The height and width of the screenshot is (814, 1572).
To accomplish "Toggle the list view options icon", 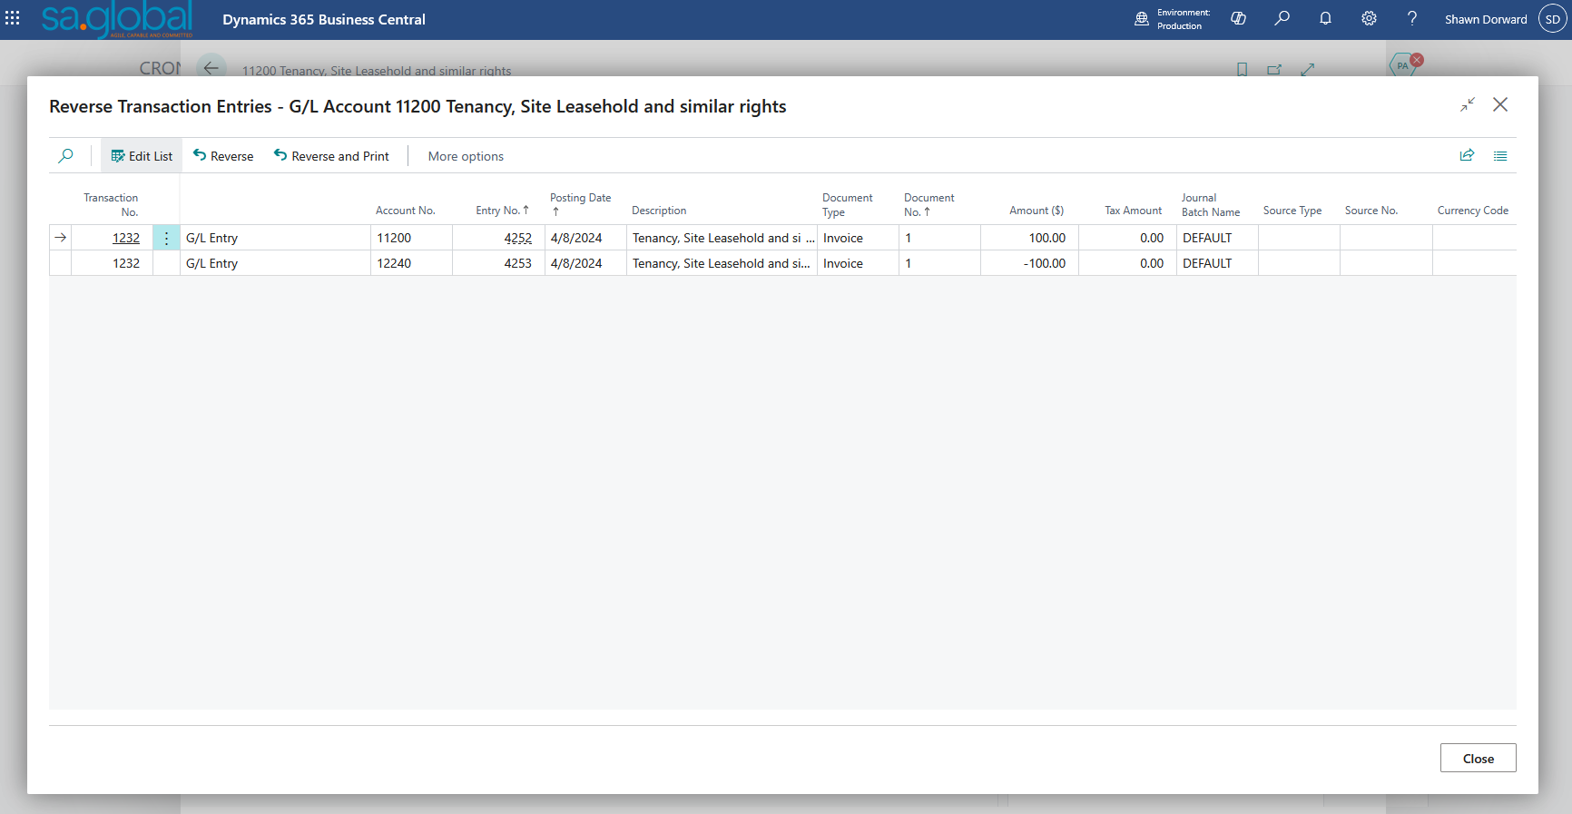I will pyautogui.click(x=1500, y=156).
